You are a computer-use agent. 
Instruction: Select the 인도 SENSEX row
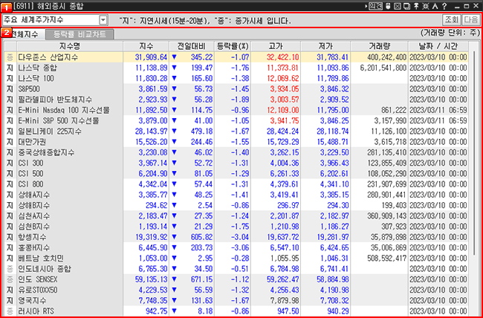236,279
